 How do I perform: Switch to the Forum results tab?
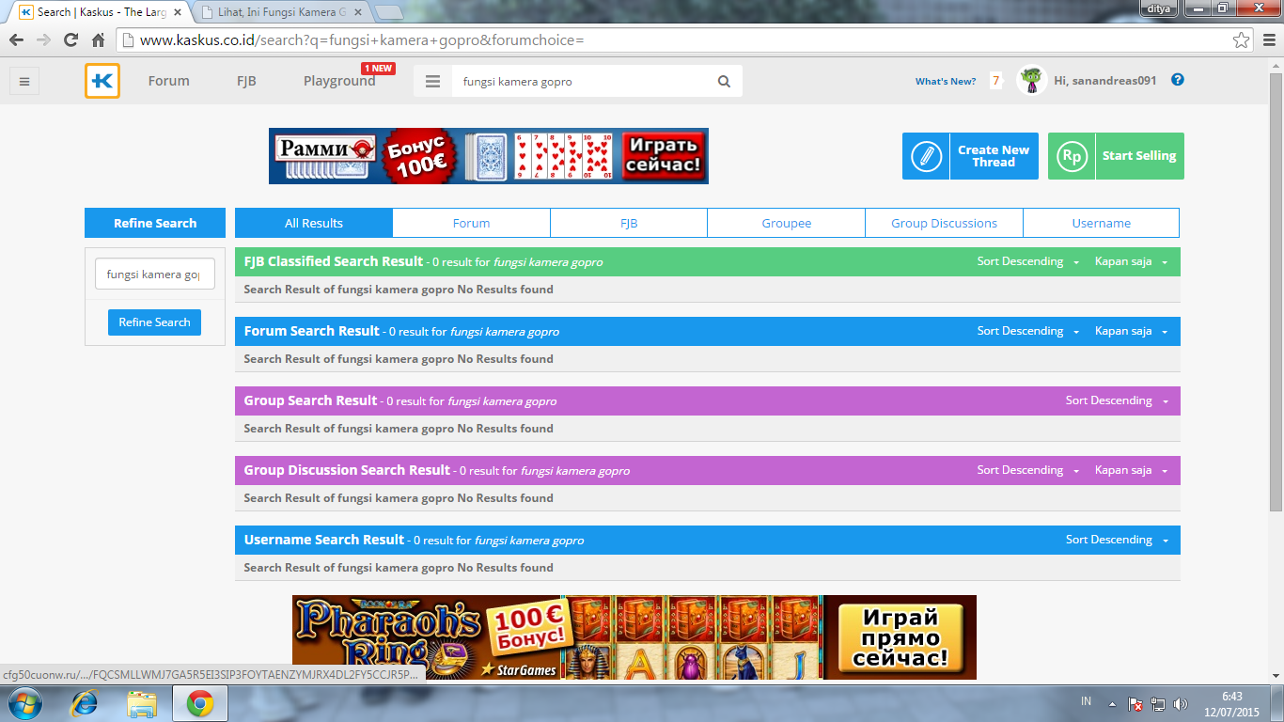coord(471,223)
